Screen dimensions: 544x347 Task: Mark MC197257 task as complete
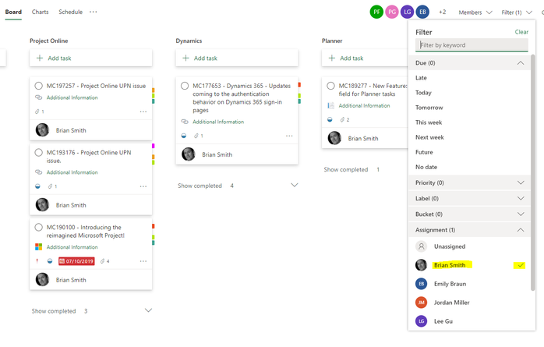click(38, 86)
